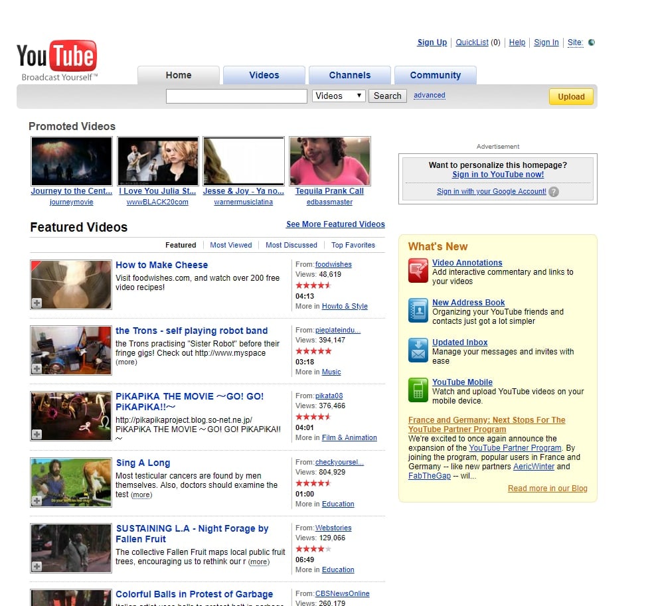Image resolution: width=652 pixels, height=606 pixels.
Task: Expand (more) on Sing A Long description
Action: [x=141, y=495]
